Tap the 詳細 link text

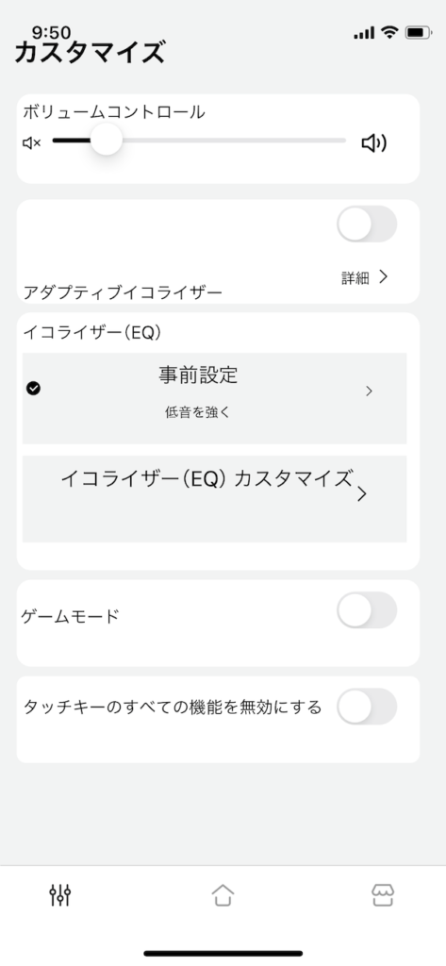tap(355, 278)
